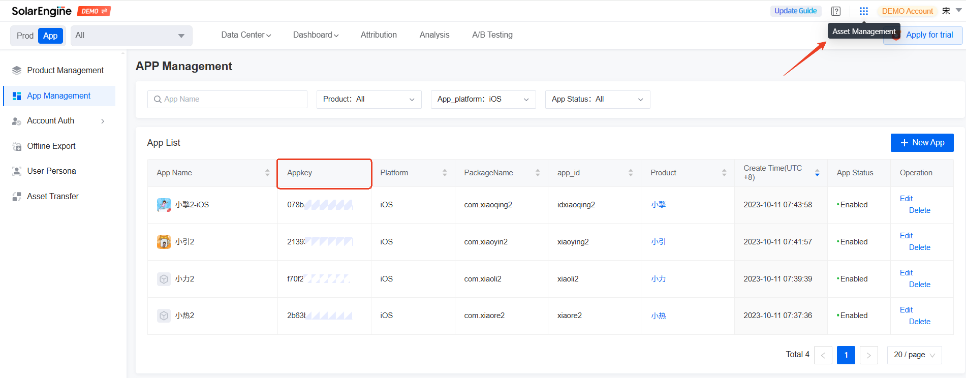Sort the list by App Name
The height and width of the screenshot is (378, 966).
tap(267, 173)
